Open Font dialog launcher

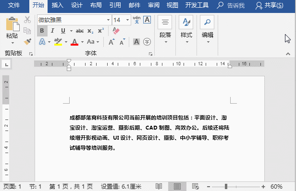[x=150, y=54]
